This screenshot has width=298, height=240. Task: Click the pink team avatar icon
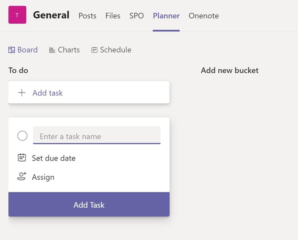[x=17, y=15]
